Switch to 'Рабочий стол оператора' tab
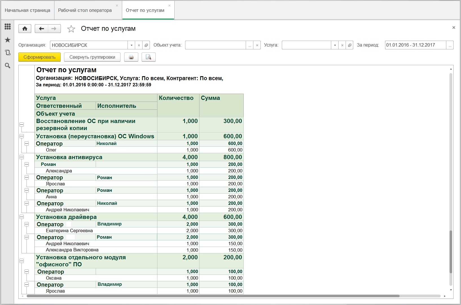This screenshot has height=305, width=461. tap(85, 10)
